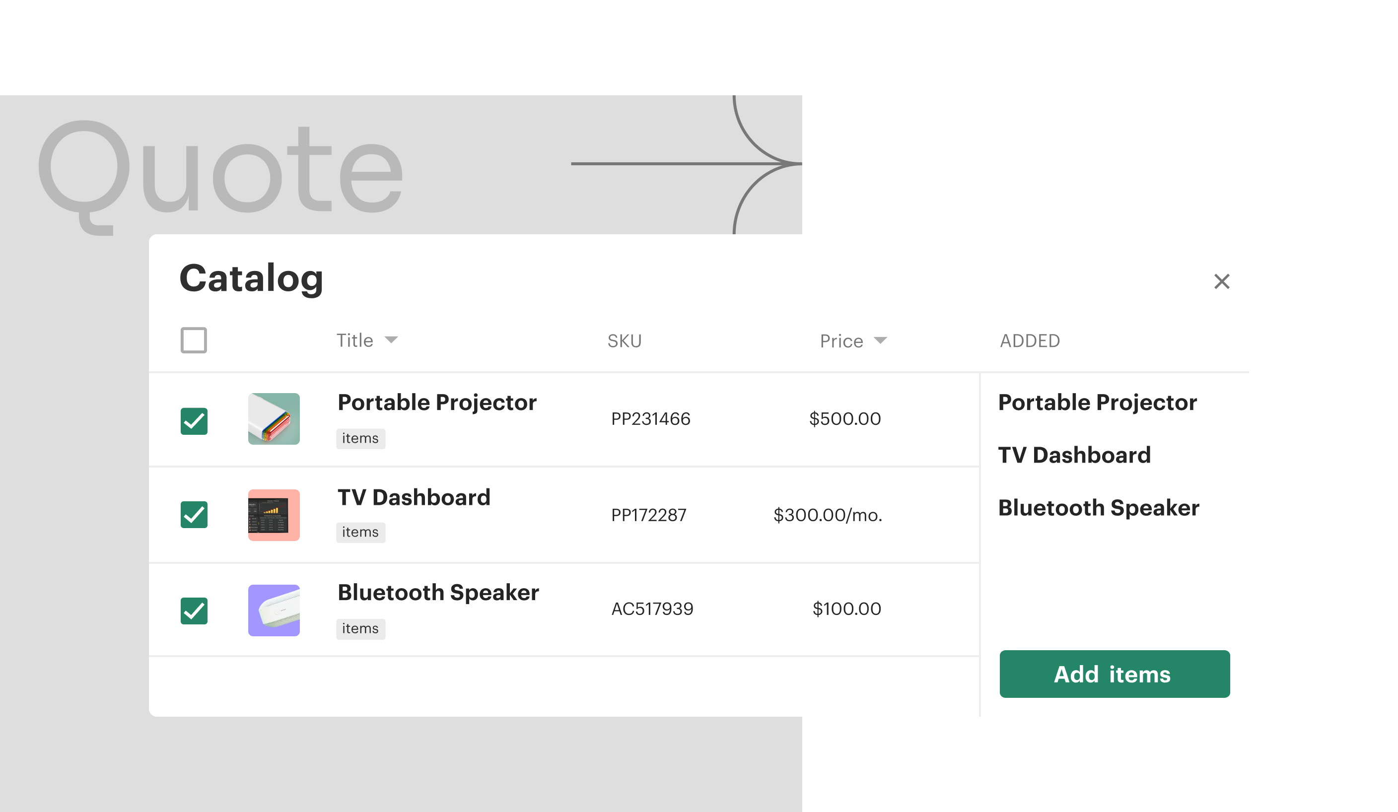Select Portable Projector in the Added list
The image size is (1398, 812).
[1097, 402]
